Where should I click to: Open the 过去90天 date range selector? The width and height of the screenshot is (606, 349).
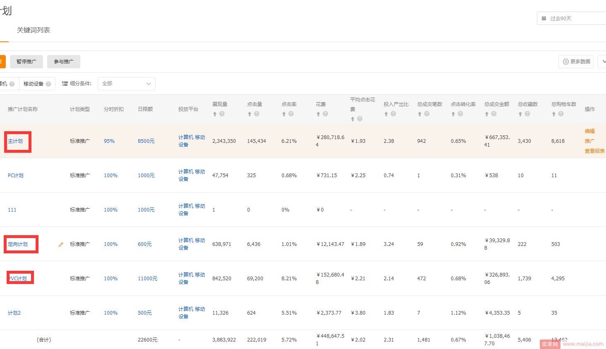click(572, 18)
